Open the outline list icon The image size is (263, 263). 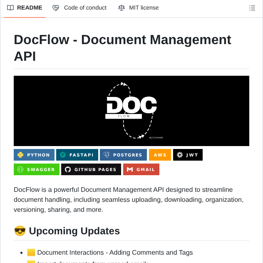252,8
